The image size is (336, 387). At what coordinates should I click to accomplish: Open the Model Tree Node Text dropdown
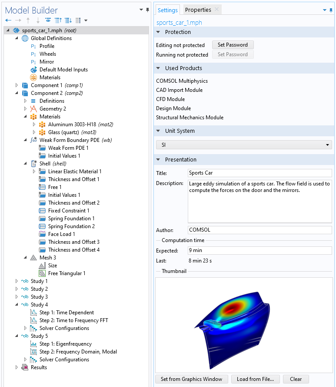click(x=86, y=20)
